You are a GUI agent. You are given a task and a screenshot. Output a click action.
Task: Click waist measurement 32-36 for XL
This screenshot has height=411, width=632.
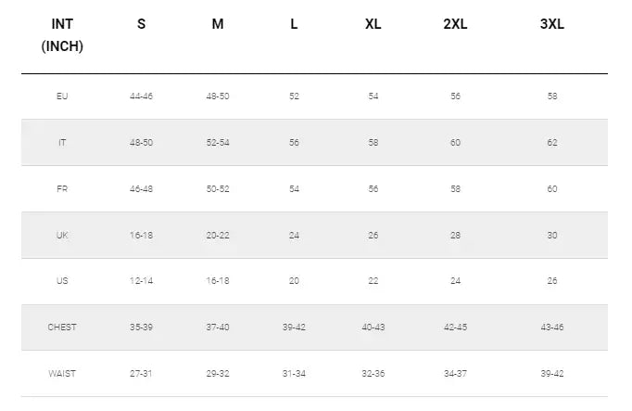tap(373, 374)
